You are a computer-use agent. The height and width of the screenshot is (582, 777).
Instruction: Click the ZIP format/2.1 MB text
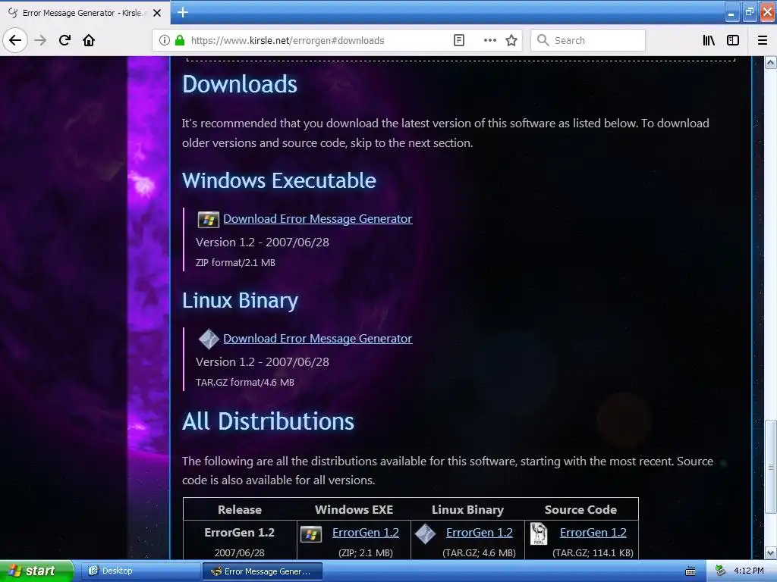(x=235, y=263)
